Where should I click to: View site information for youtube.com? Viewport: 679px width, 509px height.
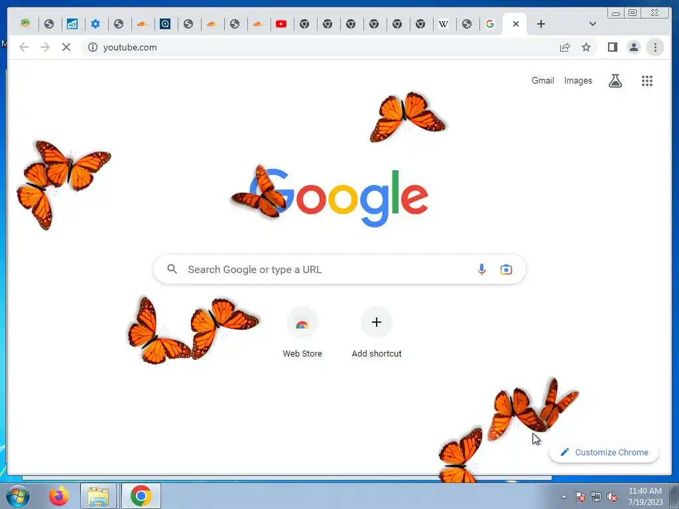[x=93, y=47]
